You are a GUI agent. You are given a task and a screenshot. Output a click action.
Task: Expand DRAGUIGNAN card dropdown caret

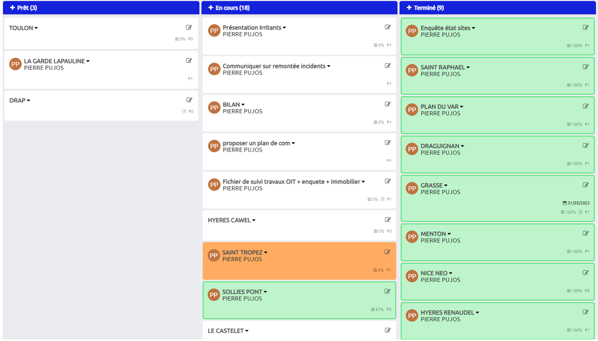462,146
